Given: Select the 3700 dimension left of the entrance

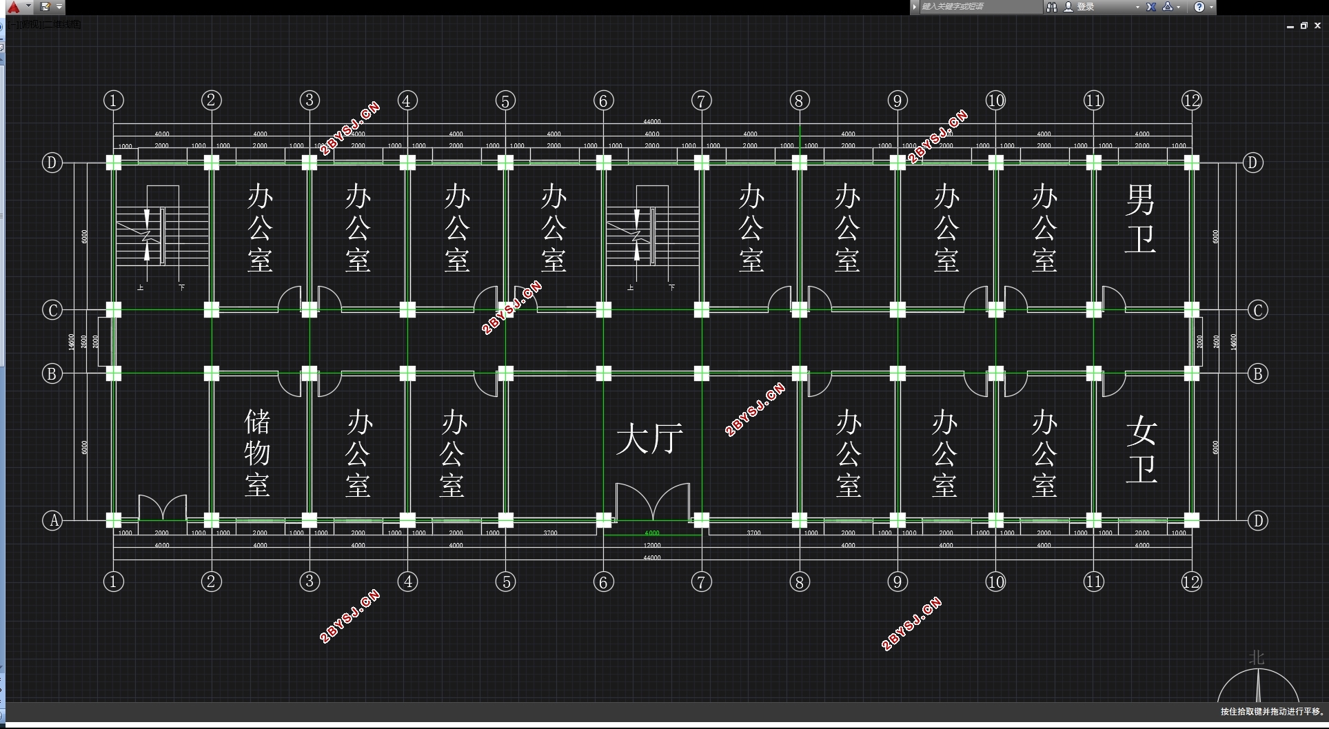Looking at the screenshot, I should click(x=550, y=533).
